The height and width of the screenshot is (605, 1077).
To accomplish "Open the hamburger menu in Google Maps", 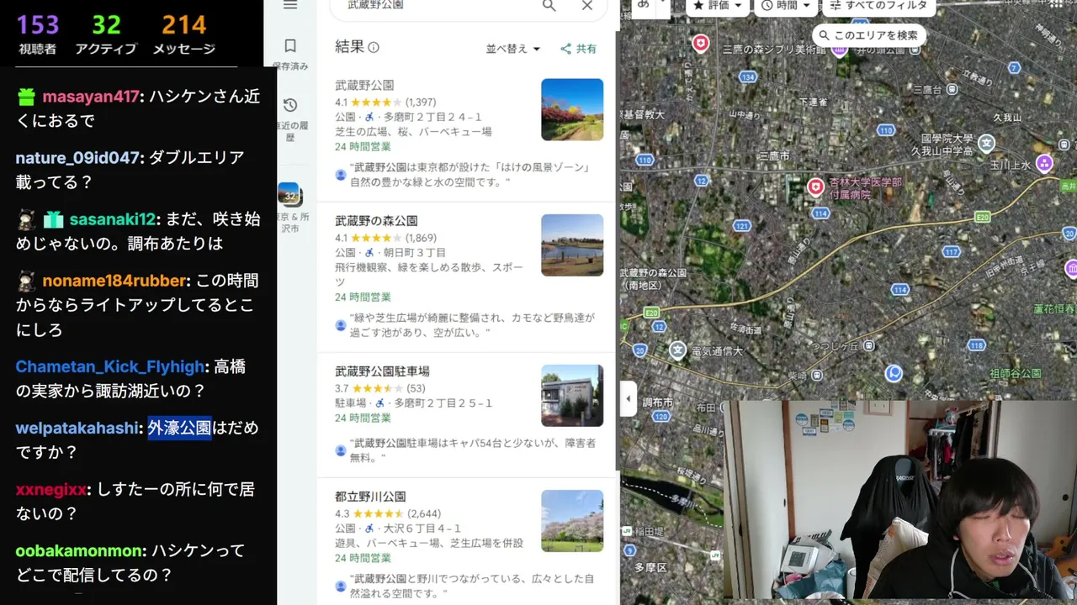I will 290,5.
